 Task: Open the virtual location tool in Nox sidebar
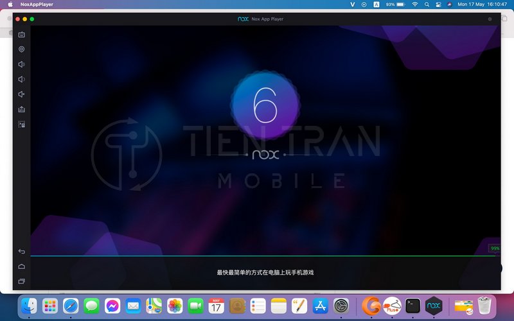point(22,49)
